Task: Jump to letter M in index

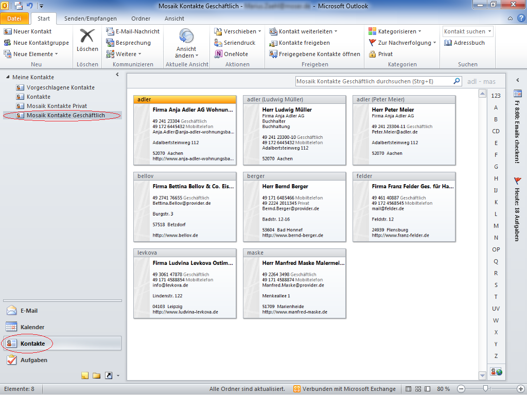Action: click(x=496, y=226)
